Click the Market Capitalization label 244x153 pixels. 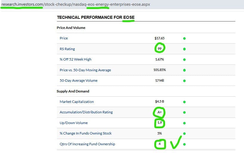tap(77, 102)
